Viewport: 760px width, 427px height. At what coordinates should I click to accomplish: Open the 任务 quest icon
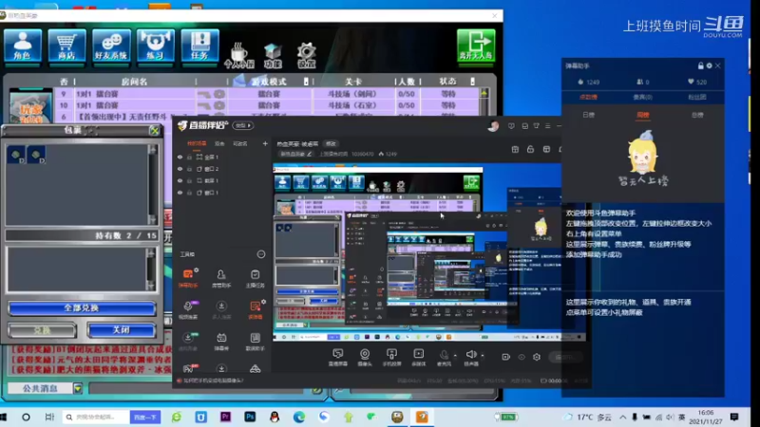pyautogui.click(x=199, y=46)
